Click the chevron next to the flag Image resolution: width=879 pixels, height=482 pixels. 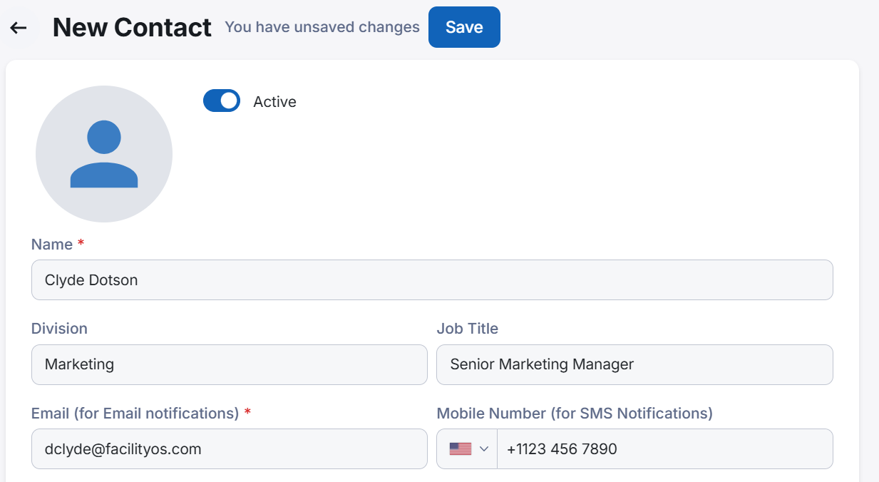[485, 448]
